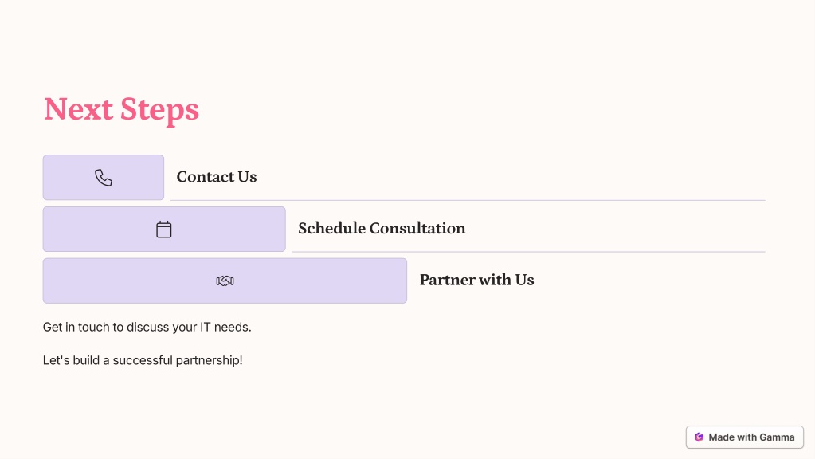Click the Gamma logo icon
Viewport: 815px width, 459px height.
point(699,437)
